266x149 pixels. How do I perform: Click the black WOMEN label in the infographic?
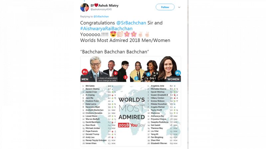pos(174,79)
